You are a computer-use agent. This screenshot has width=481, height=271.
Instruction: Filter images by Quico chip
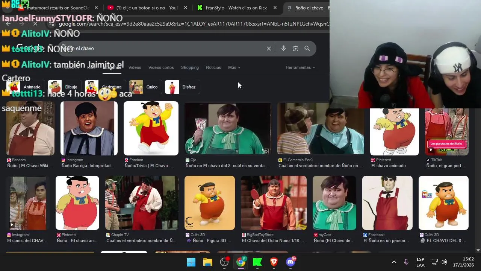click(145, 87)
